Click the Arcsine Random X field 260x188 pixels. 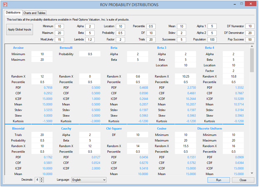[x=42, y=77]
